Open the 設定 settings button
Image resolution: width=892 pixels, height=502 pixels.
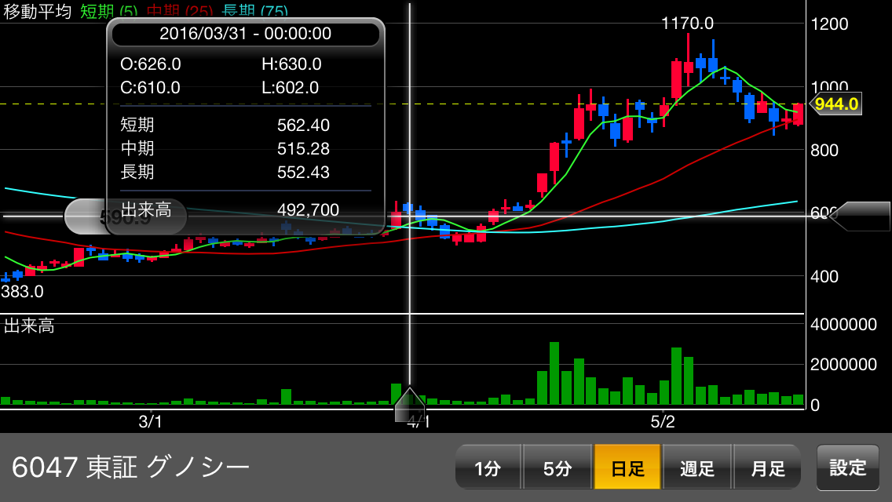848,467
